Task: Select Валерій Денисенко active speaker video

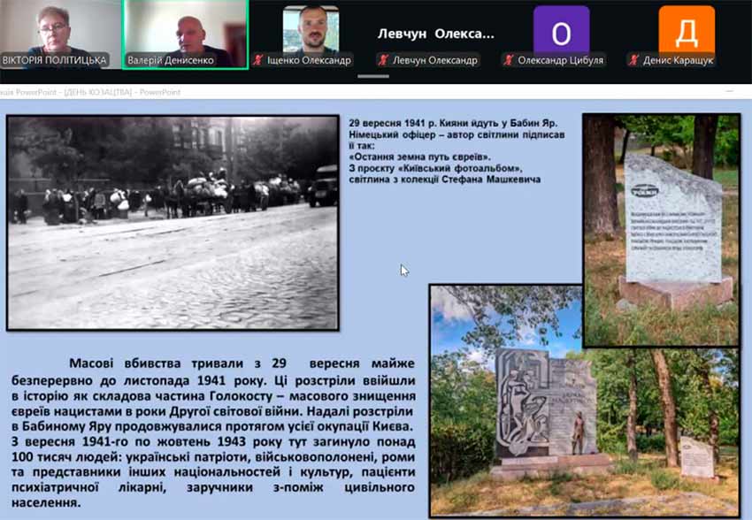Action: (186, 34)
